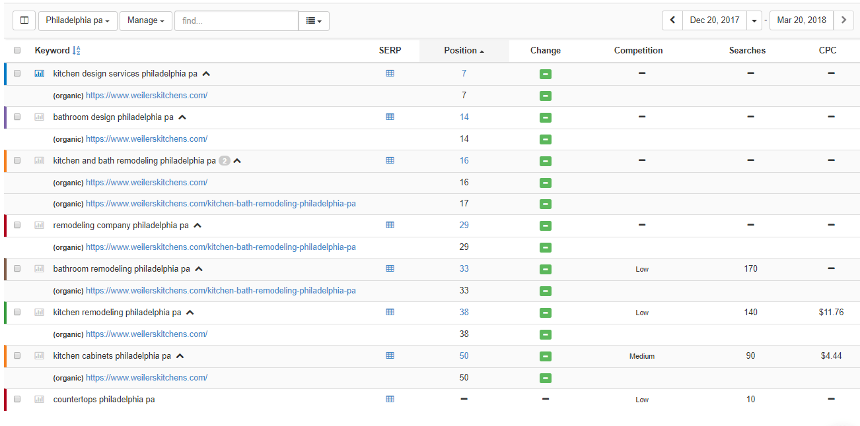860x426 pixels.
Task: Click green change badge for kitchen cabinets row
Action: (x=546, y=357)
